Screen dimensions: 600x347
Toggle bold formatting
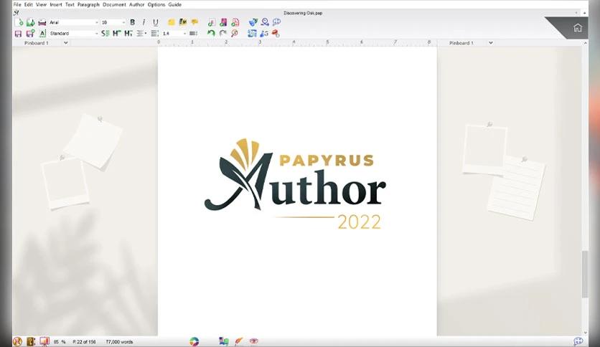click(132, 22)
